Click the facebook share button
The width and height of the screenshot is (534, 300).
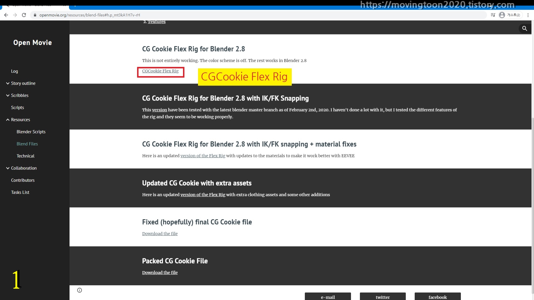[438, 296]
